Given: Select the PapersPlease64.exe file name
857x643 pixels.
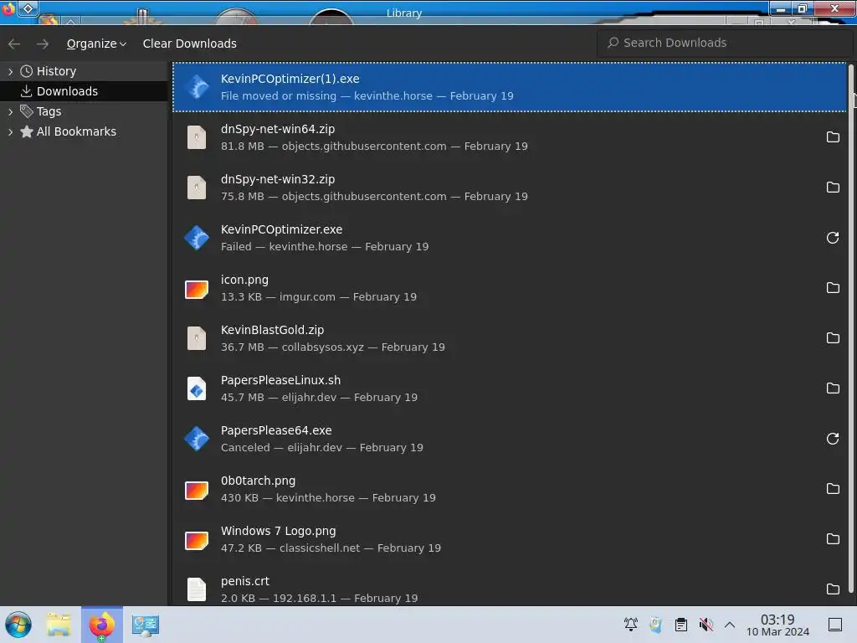Looking at the screenshot, I should tap(276, 431).
